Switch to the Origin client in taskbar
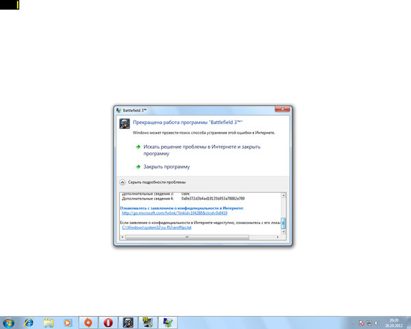The height and width of the screenshot is (329, 411). [x=88, y=322]
